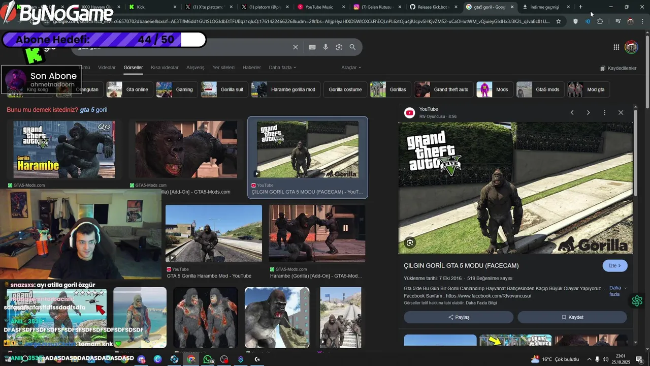Click the suggested correction gta 5 goril

[x=94, y=110]
